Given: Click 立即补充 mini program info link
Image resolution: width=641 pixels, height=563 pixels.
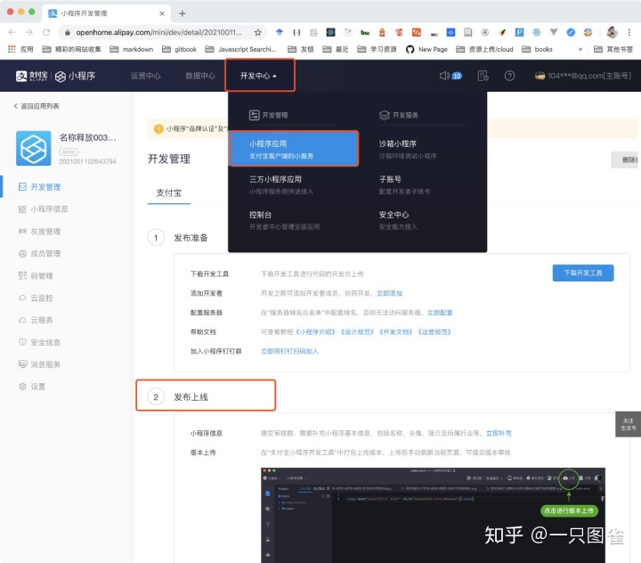Looking at the screenshot, I should (x=499, y=433).
